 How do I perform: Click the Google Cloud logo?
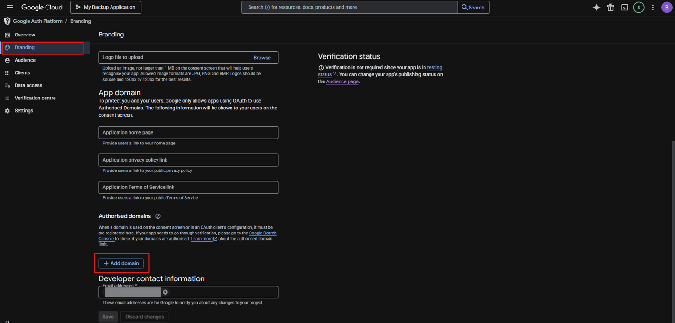tap(42, 7)
